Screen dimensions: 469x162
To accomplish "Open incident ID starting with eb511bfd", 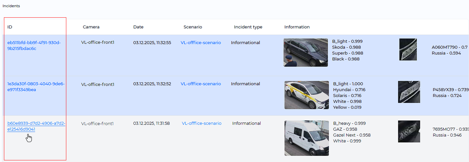I will click(x=34, y=45).
